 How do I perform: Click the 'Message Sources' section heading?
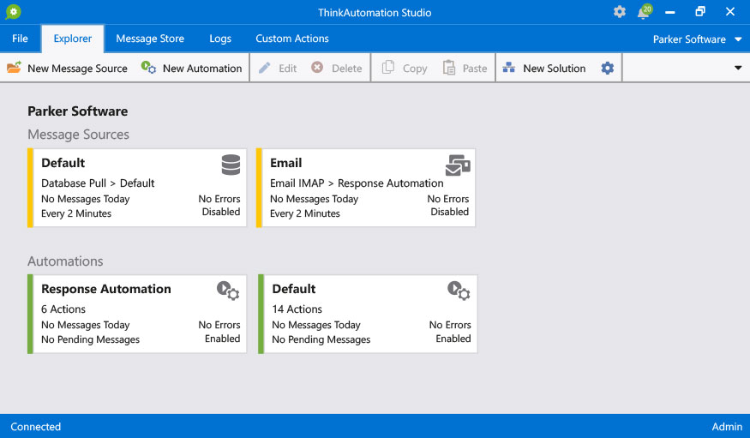(79, 135)
